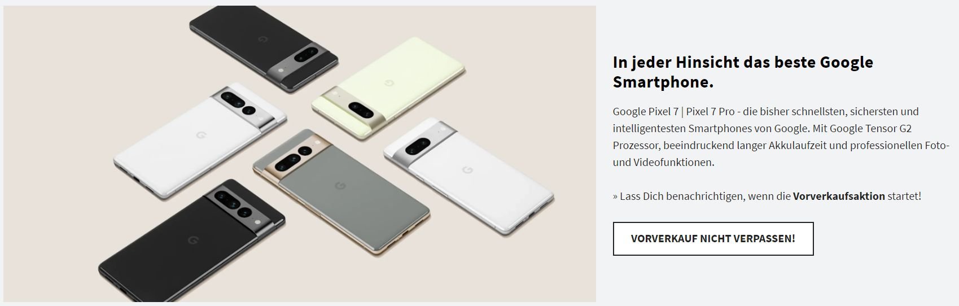Click the Lass Dich benachrichtigen line

(x=767, y=196)
